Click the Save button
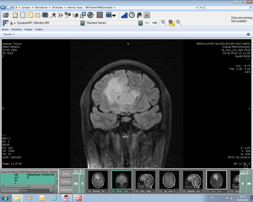 [66, 182]
